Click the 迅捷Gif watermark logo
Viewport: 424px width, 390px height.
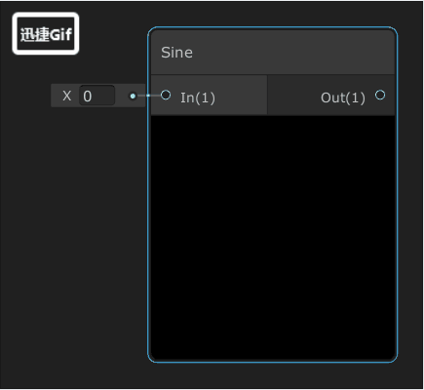46,33
